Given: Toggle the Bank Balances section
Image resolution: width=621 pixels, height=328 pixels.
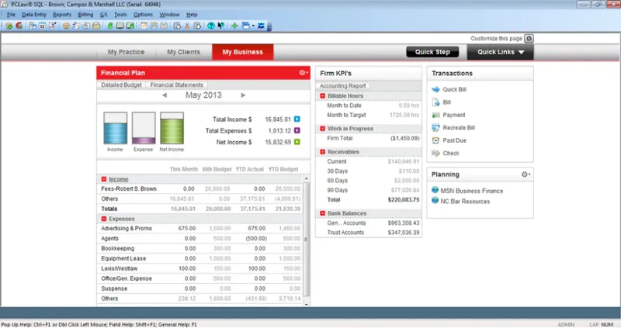Looking at the screenshot, I should point(322,213).
